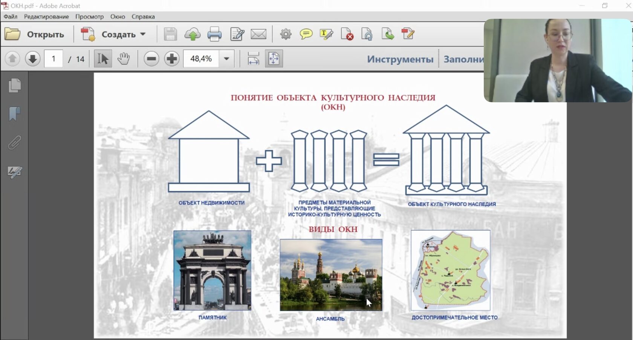The height and width of the screenshot is (340, 633).
Task: Open the Файл menu
Action: [11, 17]
